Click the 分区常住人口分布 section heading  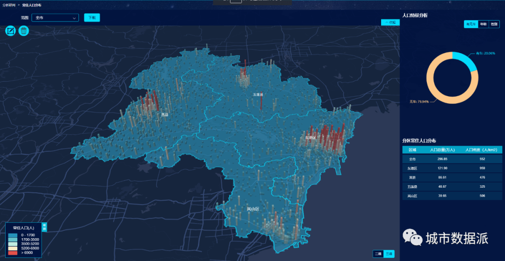[x=419, y=141]
